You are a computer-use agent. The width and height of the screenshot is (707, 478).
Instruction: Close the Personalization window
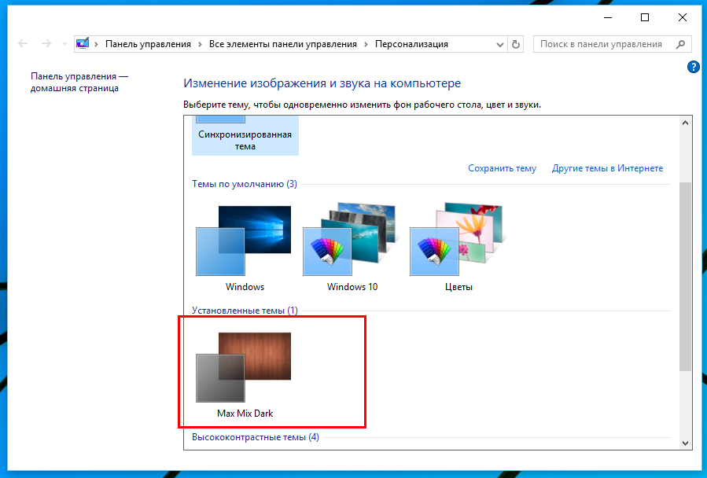[682, 17]
